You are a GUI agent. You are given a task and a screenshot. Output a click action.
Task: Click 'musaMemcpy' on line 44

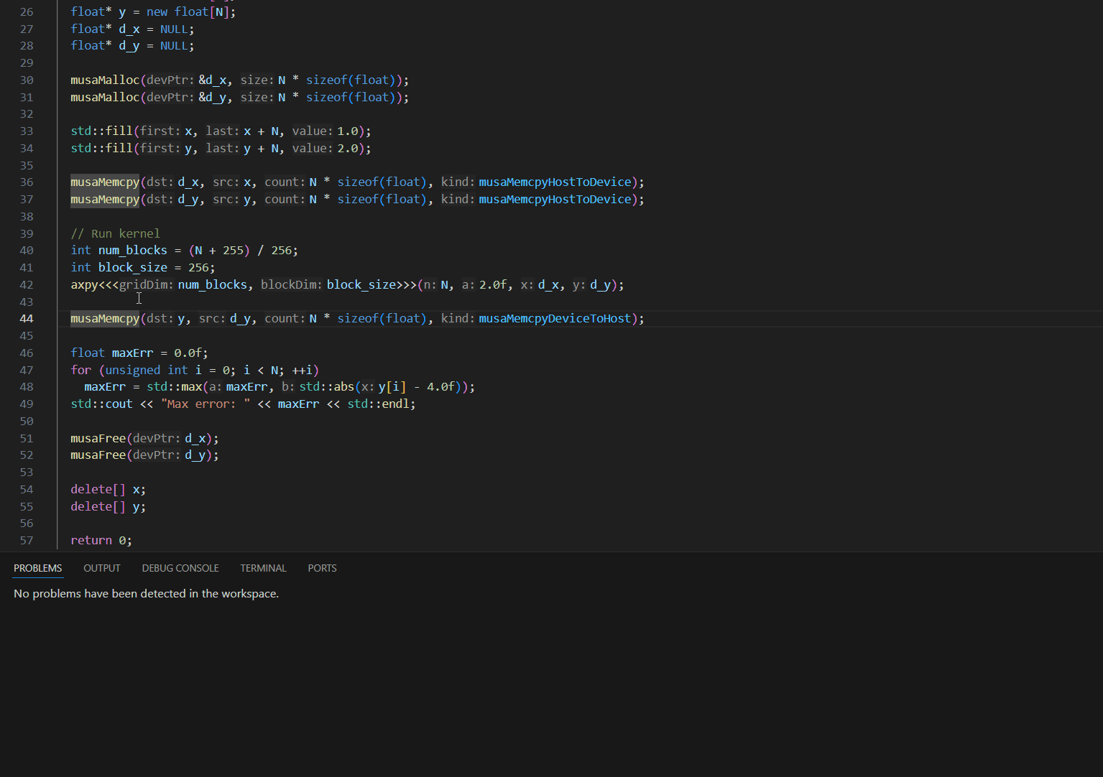(x=105, y=319)
